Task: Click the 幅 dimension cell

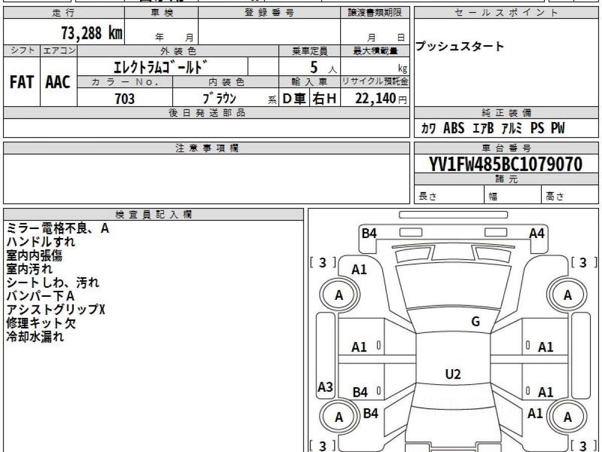Action: (513, 195)
